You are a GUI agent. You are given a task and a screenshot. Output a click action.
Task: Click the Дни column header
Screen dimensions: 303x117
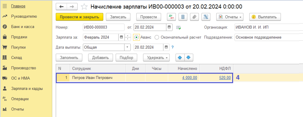136,69
